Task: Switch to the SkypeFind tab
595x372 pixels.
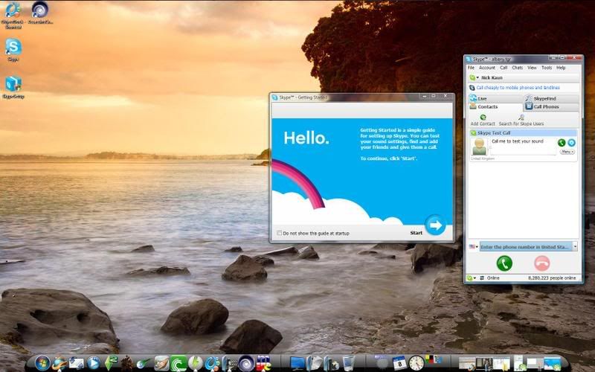Action: (552, 98)
